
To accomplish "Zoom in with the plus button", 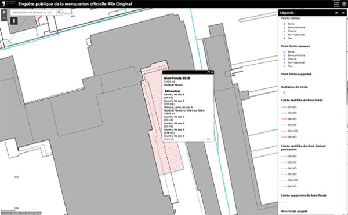I will pos(4,12).
